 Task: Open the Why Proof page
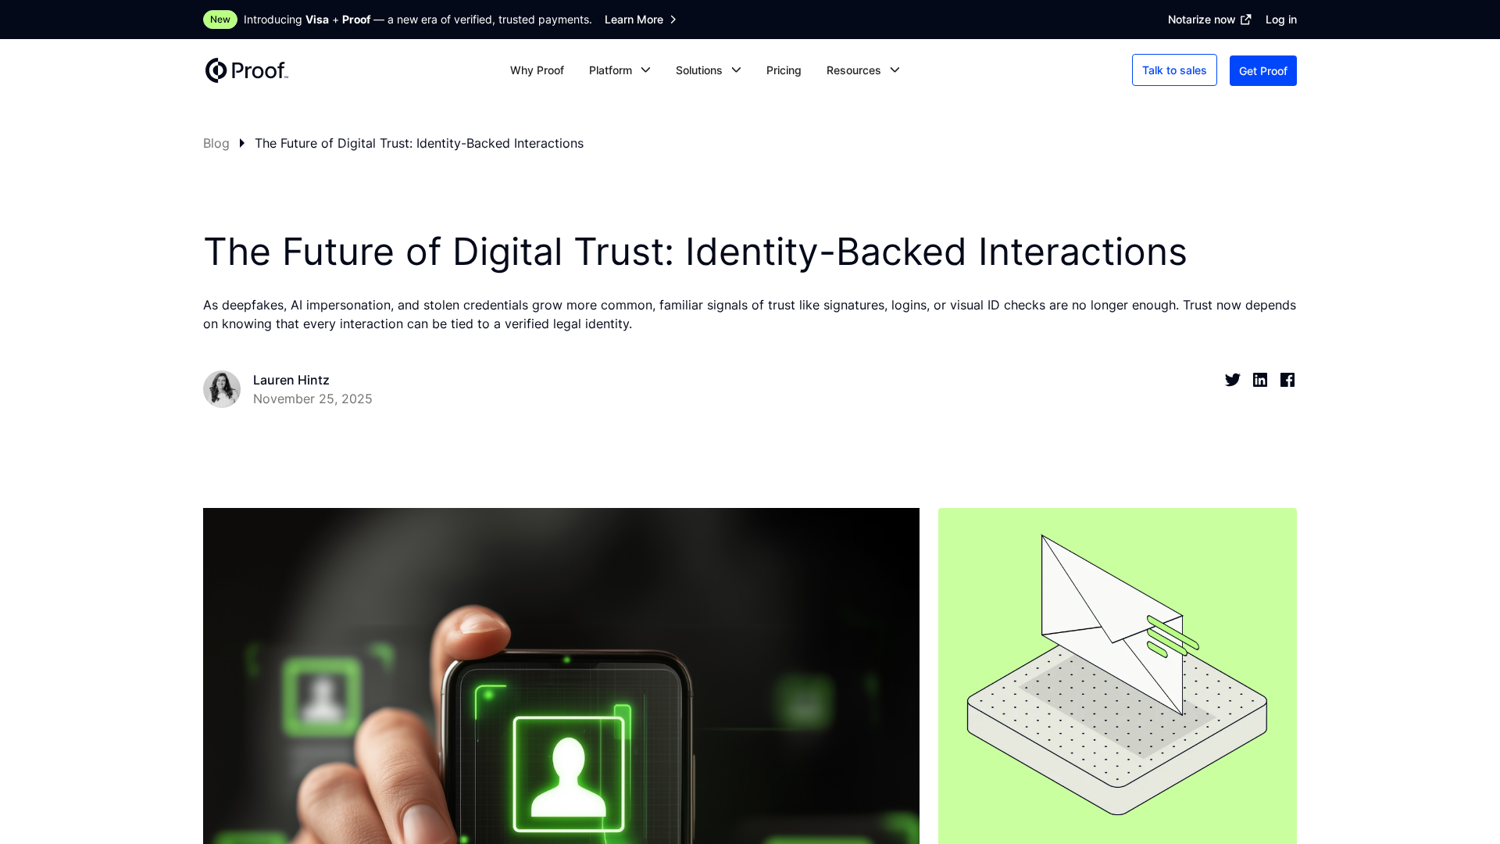point(537,70)
